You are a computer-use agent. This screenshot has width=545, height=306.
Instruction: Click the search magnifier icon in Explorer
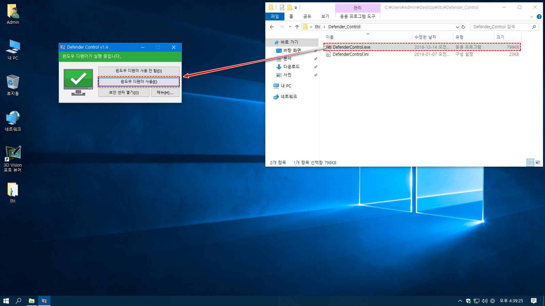tap(534, 27)
